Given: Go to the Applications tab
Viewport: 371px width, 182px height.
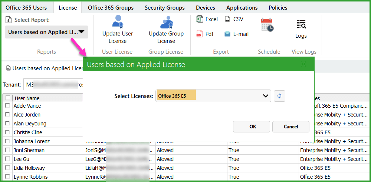Looking at the screenshot, I should (x=242, y=7).
